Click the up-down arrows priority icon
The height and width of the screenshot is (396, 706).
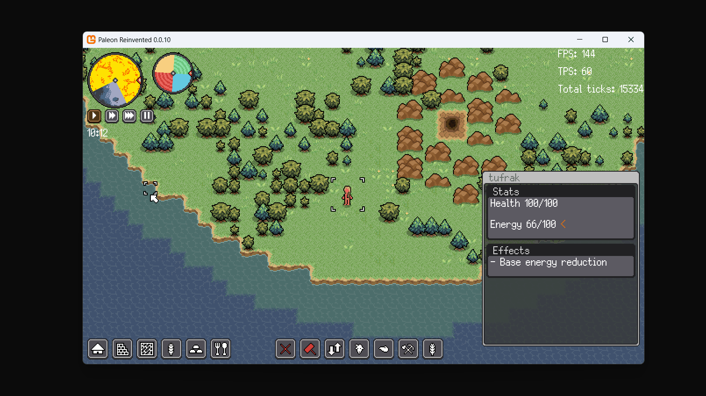point(335,349)
